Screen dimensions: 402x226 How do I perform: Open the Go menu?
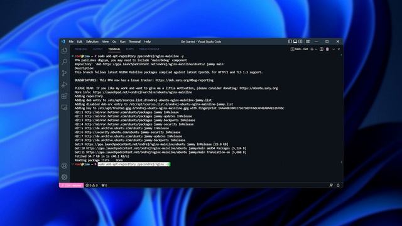(114, 41)
